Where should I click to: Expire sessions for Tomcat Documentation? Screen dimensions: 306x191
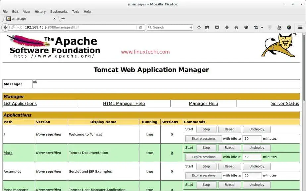pyautogui.click(x=204, y=157)
